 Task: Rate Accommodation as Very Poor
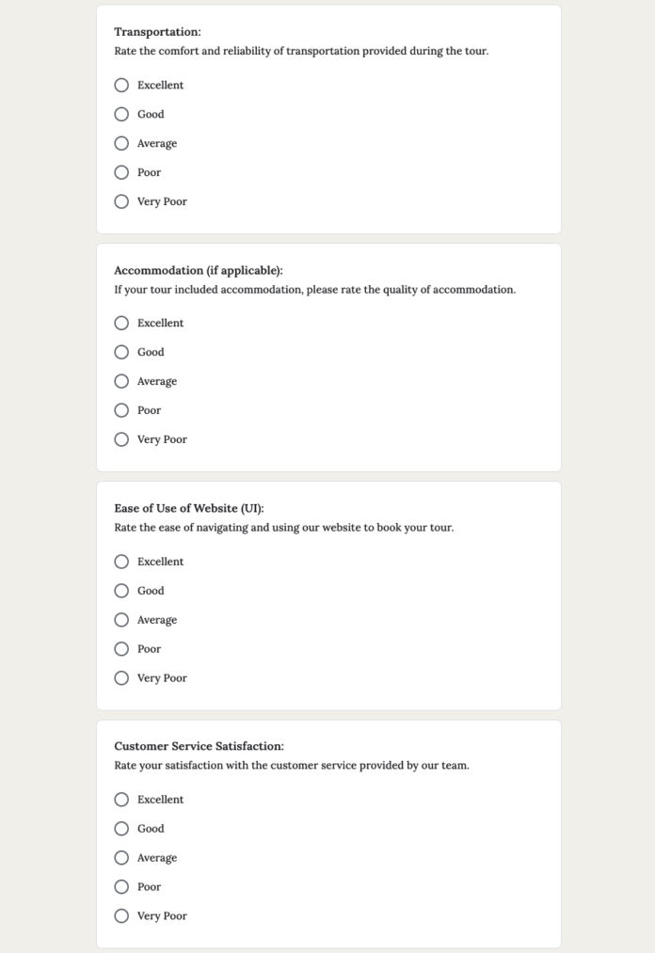point(121,439)
